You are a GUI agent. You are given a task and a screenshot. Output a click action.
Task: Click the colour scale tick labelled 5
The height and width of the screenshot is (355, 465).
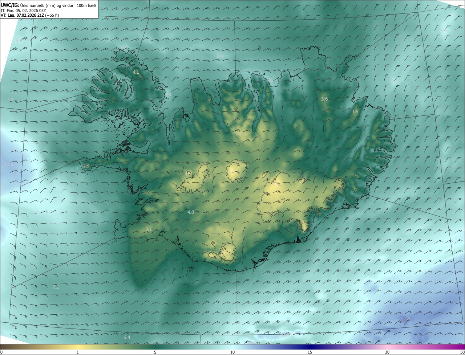click(x=155, y=352)
